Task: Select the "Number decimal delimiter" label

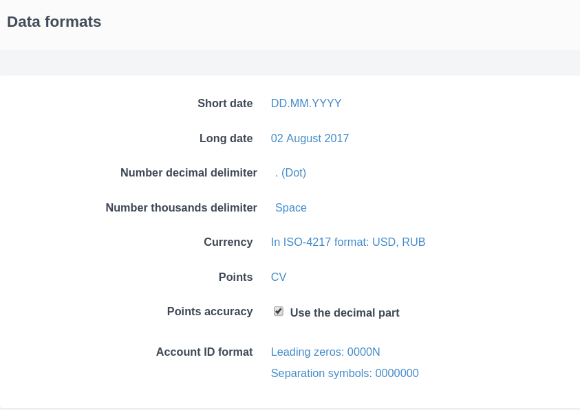Action: (189, 173)
